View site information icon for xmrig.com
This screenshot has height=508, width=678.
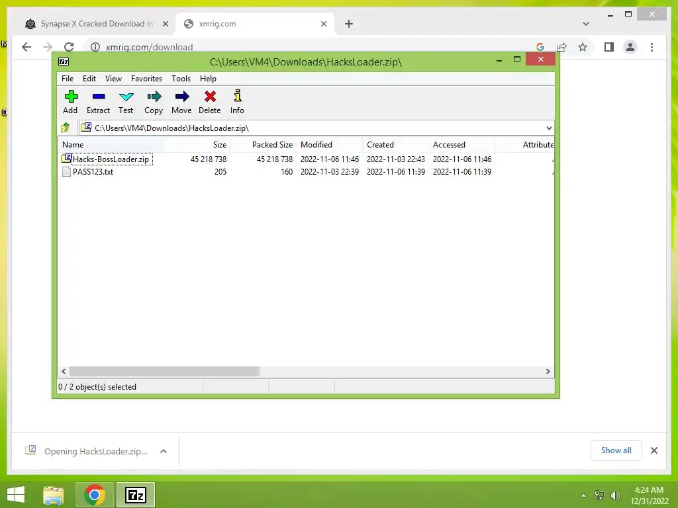tap(95, 47)
